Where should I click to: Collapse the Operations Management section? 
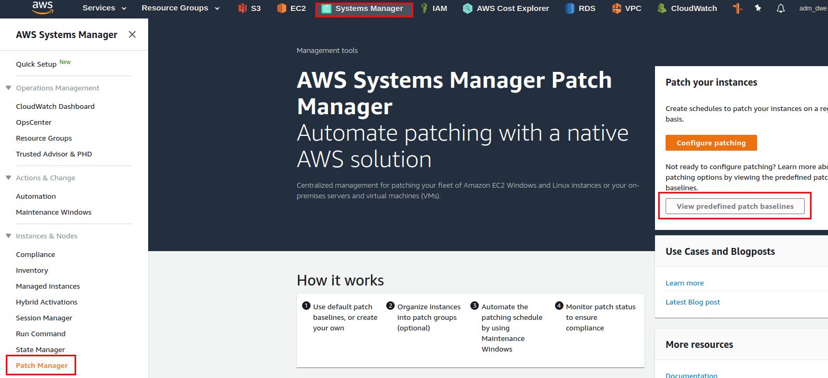[x=8, y=88]
